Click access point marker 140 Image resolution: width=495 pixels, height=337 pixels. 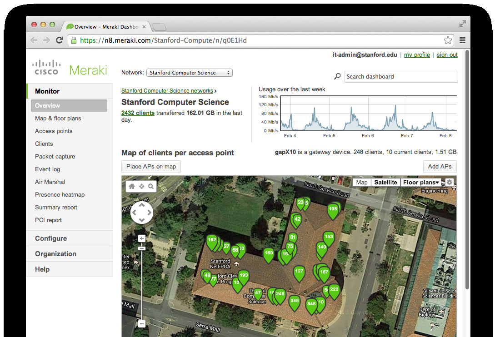322,250
